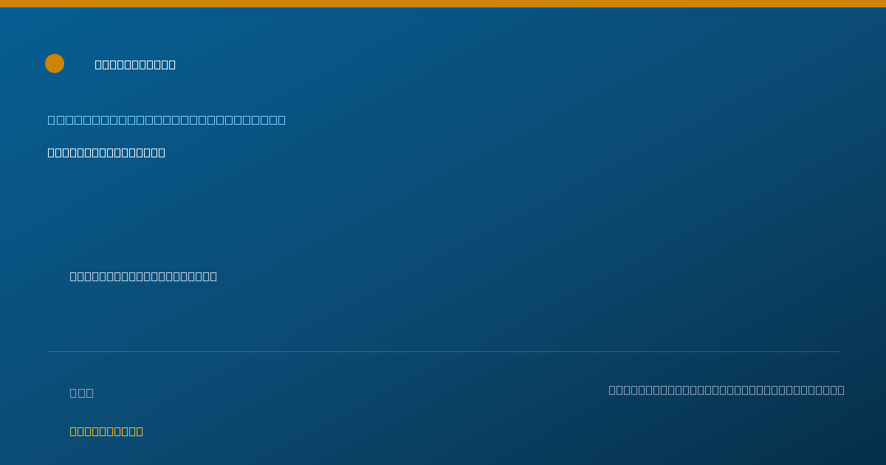Pick the white bold line below the blue title
The width and height of the screenshot is (886, 465).
coord(106,153)
